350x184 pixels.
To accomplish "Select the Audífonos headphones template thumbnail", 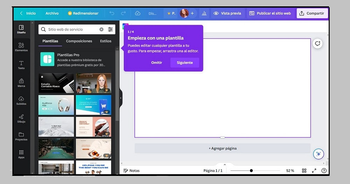I will [56, 105].
